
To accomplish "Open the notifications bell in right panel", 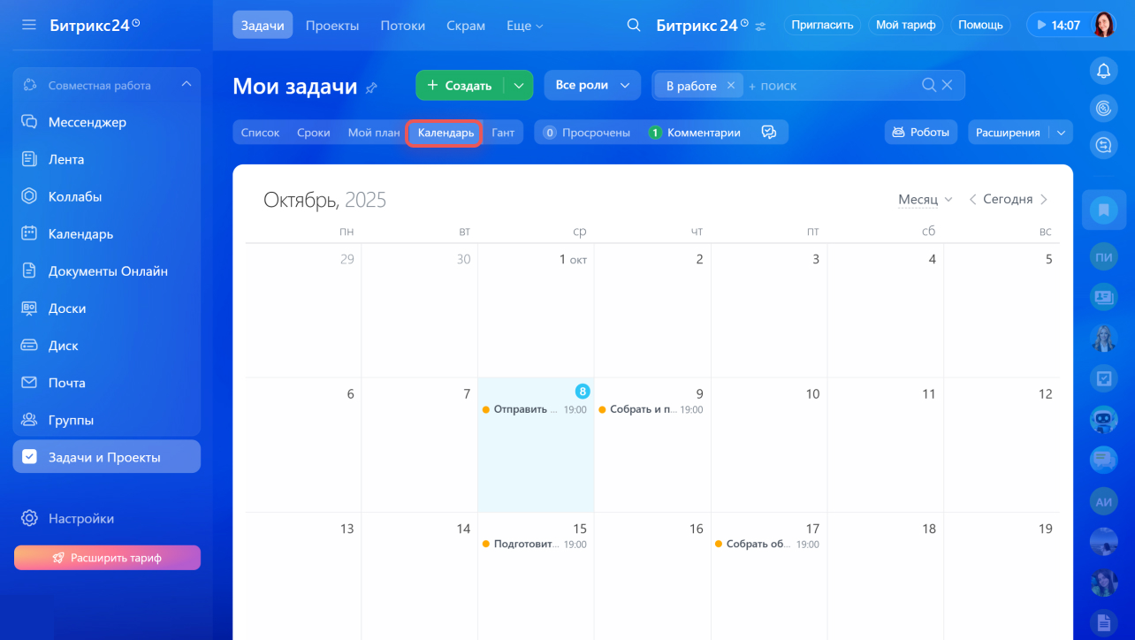I will point(1103,72).
